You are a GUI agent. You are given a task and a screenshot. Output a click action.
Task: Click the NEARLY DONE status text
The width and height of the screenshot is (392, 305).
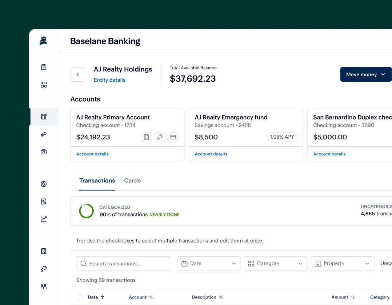pos(164,215)
